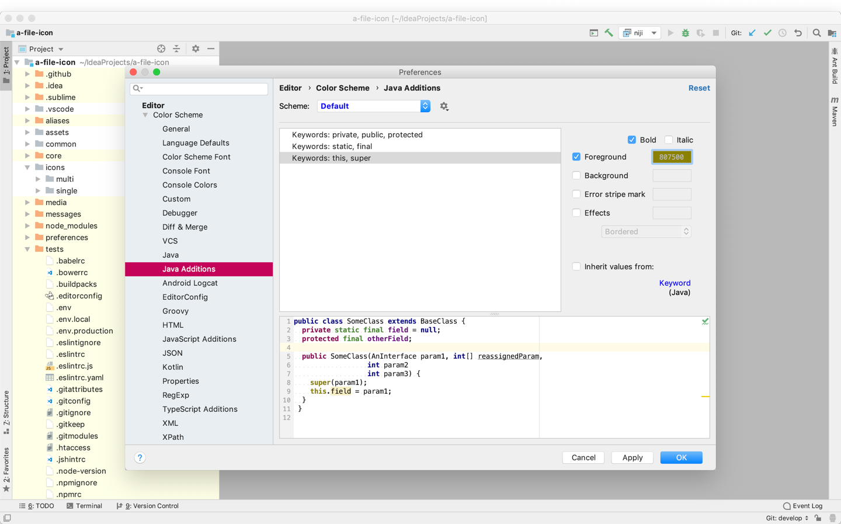Click the yellow warning stripe marker in preview
This screenshot has height=524, width=841.
coord(705,397)
